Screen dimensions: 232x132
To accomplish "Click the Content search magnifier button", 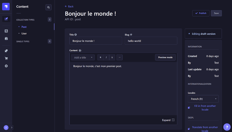I will point(48,7).
